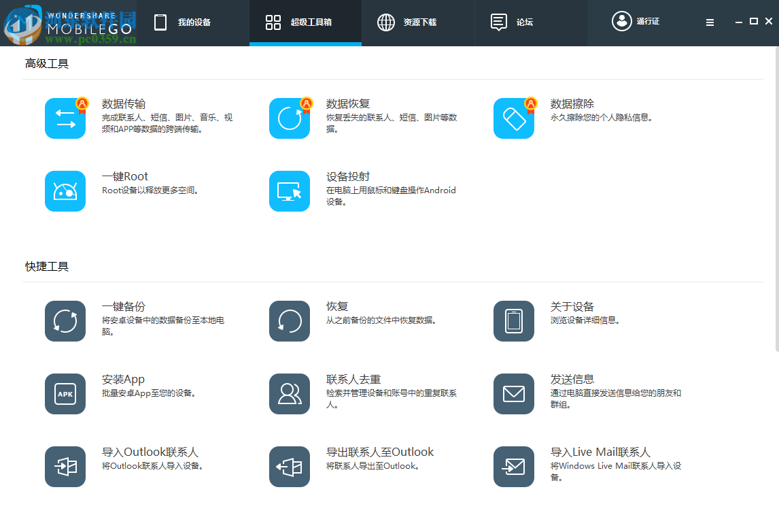This screenshot has height=513, width=779.
Task: Open the 恢复 restore tool icon
Action: (x=290, y=320)
